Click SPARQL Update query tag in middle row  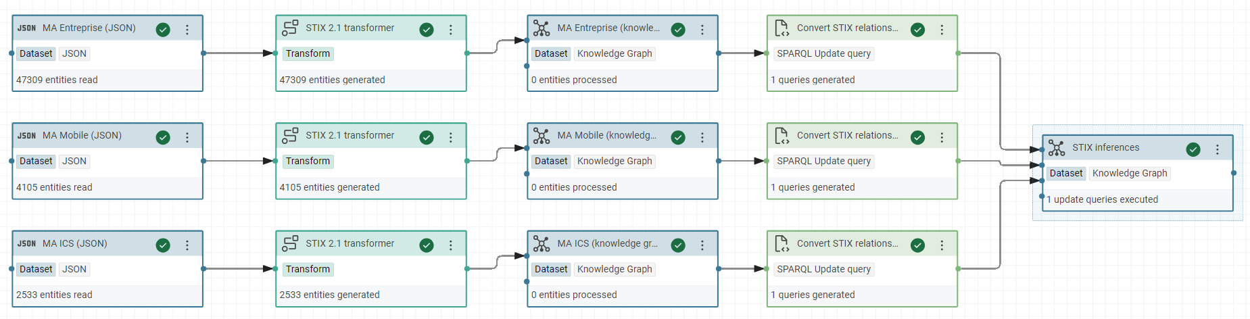(x=823, y=161)
